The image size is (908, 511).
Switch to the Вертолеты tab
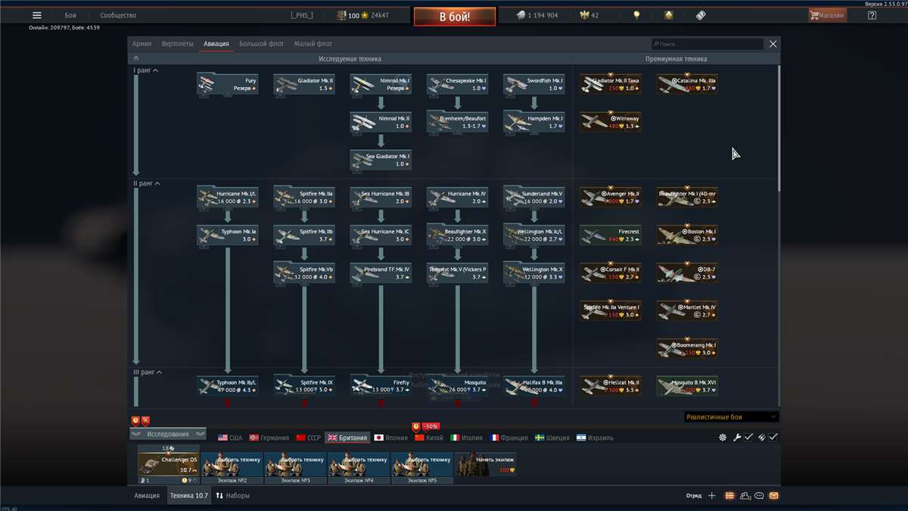point(177,44)
